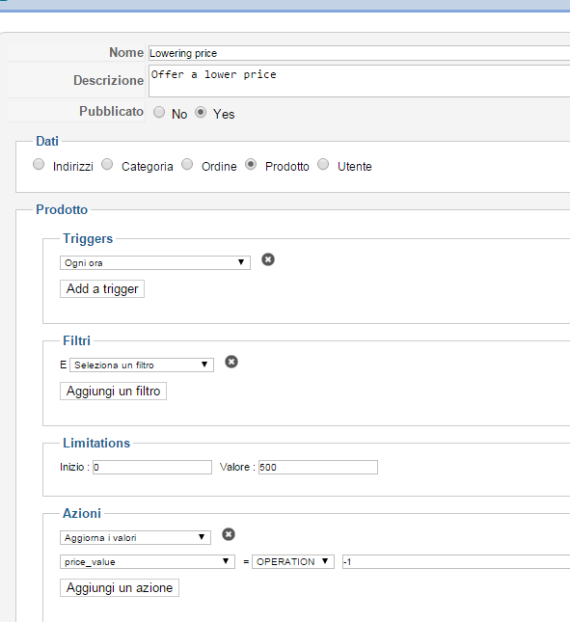570x622 pixels.
Task: Select the Ordine radio option
Action: 187,164
